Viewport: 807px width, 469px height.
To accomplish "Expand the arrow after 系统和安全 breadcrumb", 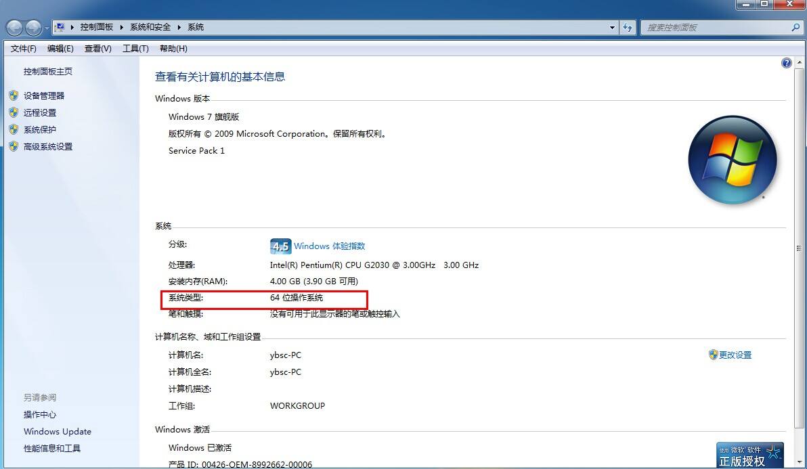I will 179,27.
